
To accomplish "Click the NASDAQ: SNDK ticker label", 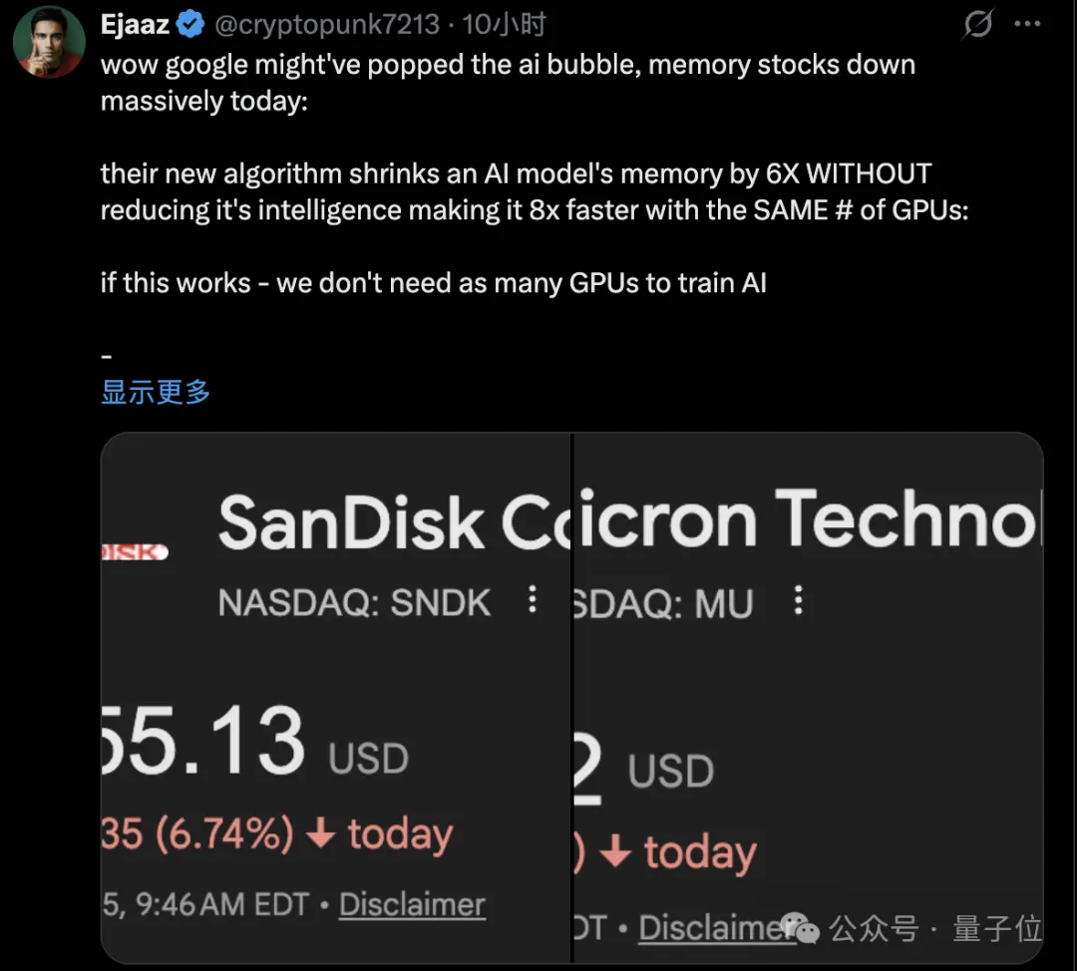I will click(355, 602).
